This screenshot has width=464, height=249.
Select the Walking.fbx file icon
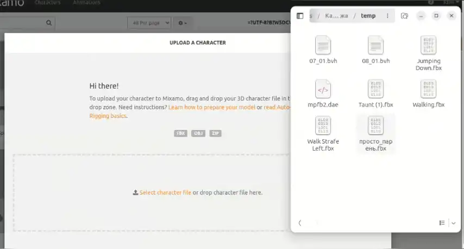(x=428, y=89)
